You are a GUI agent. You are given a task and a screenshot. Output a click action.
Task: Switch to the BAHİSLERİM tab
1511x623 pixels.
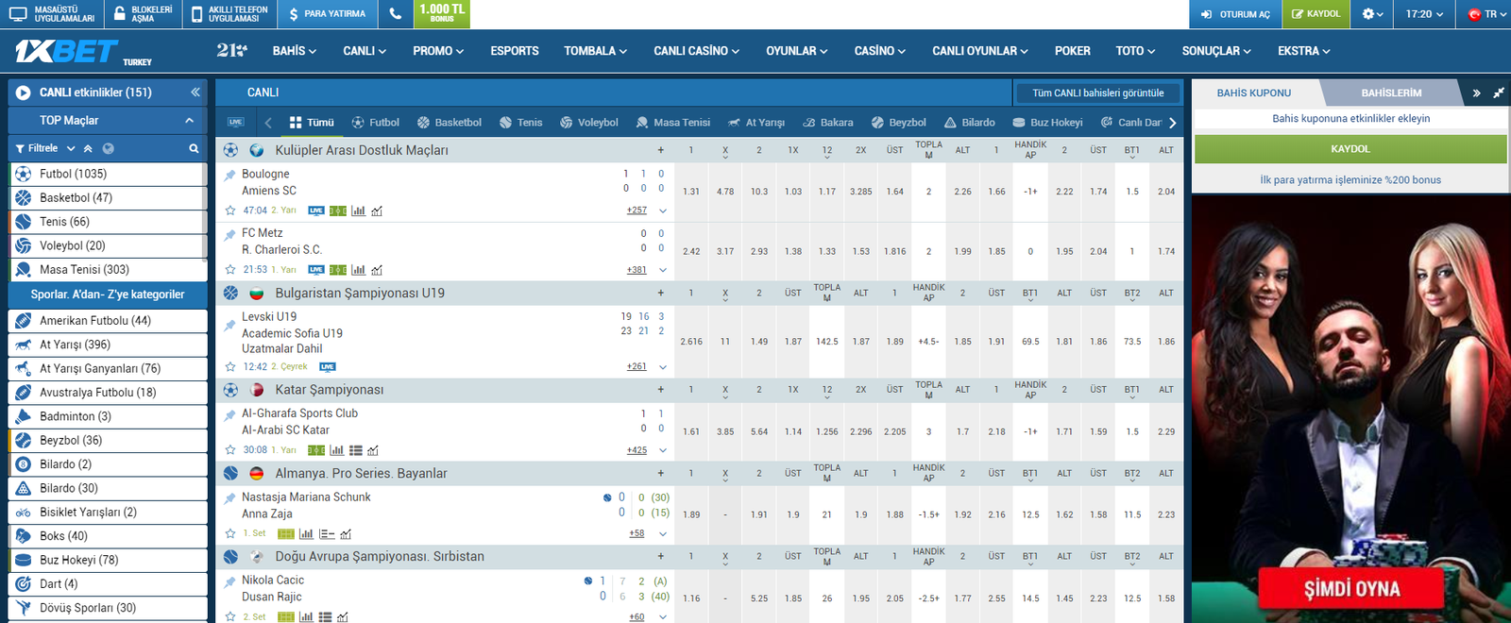pos(1390,93)
